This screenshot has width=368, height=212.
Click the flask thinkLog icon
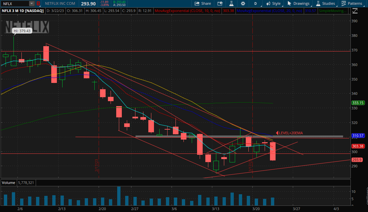pyautogui.click(x=231, y=4)
